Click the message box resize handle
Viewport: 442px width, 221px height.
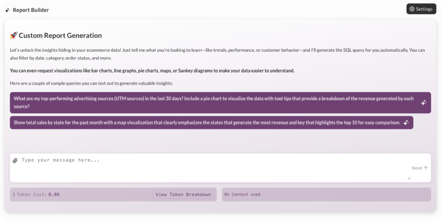408,177
